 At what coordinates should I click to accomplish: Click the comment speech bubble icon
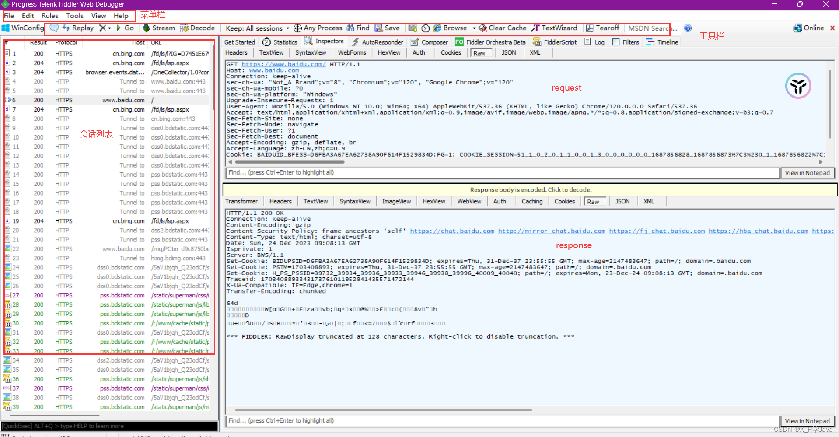(54, 28)
